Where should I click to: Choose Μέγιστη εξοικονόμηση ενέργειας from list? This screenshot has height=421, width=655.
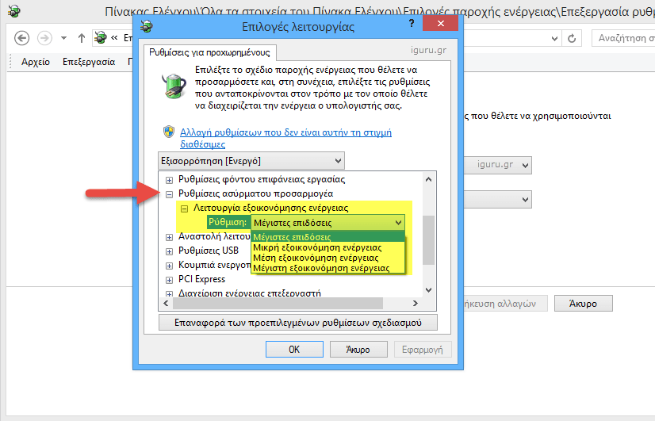point(321,268)
